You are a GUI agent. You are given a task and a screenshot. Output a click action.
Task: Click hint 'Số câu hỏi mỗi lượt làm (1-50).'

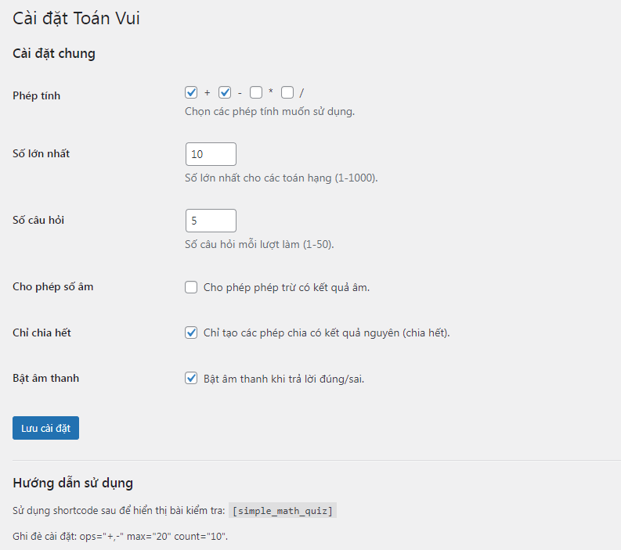(259, 245)
